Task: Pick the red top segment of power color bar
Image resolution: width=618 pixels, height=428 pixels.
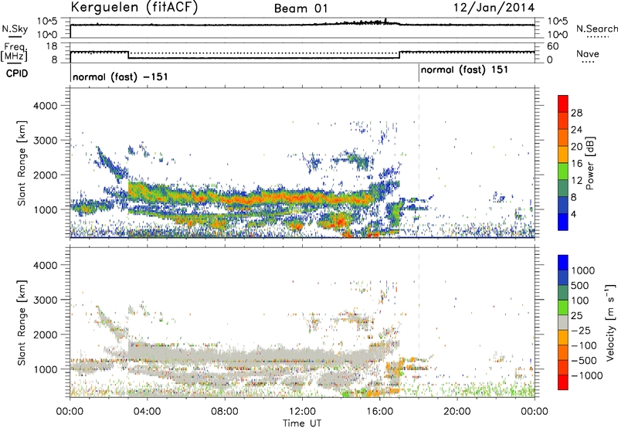Action: point(563,104)
